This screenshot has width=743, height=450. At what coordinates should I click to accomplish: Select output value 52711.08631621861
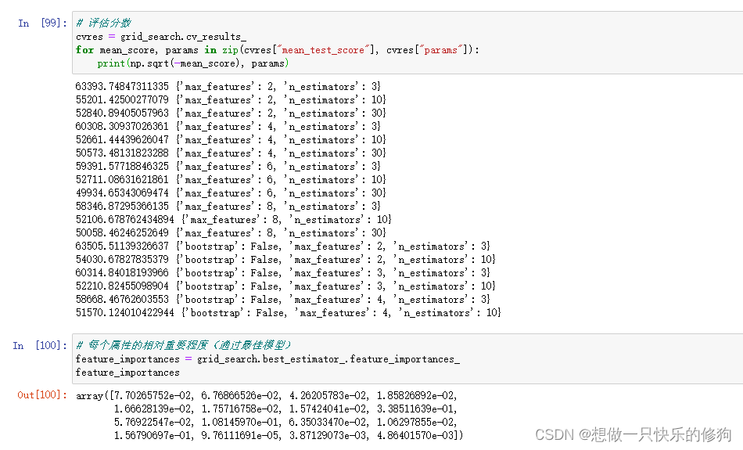point(122,179)
